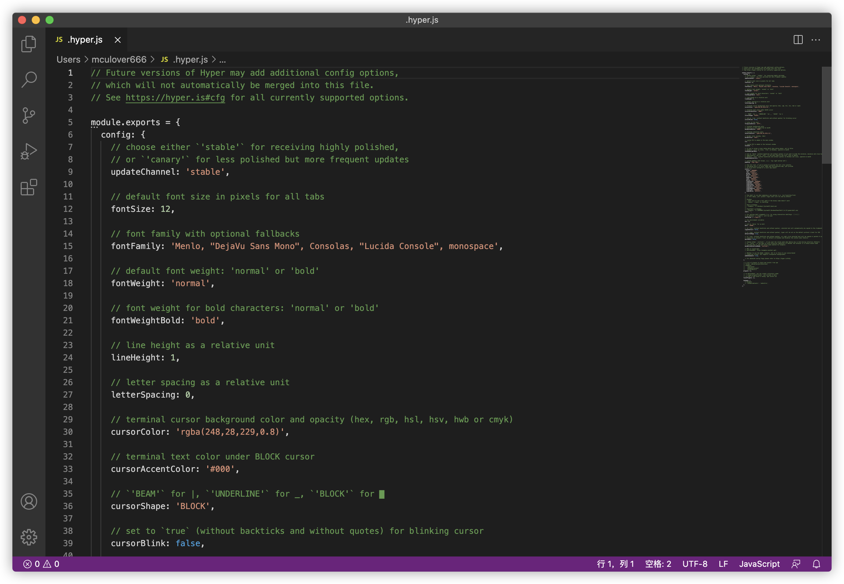Change indentation via 空格: 2
Screen dimensions: 844x584
(x=658, y=564)
